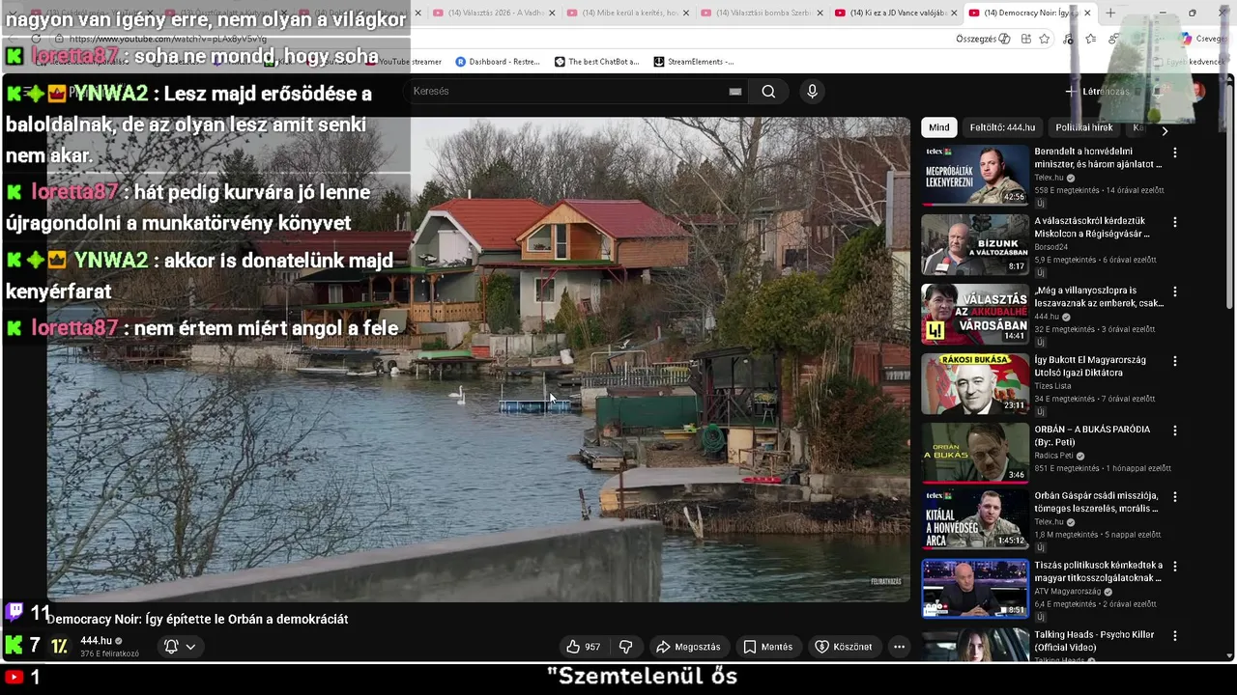Open the on-screen keyboard icon in search box
1237x695 pixels.
point(735,91)
